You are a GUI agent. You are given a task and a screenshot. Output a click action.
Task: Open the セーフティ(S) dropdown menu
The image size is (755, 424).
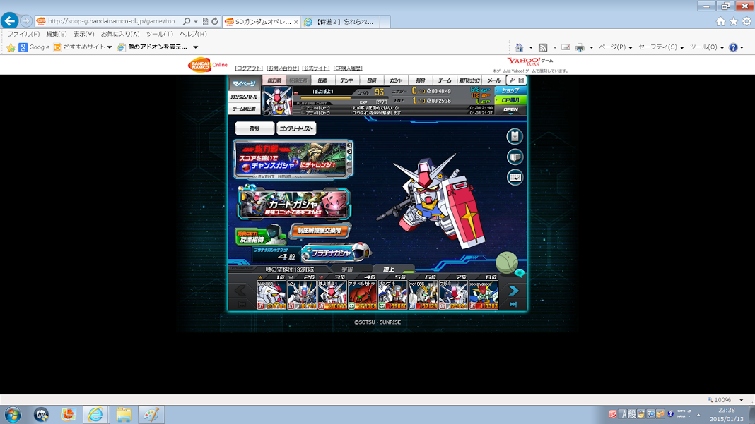660,47
